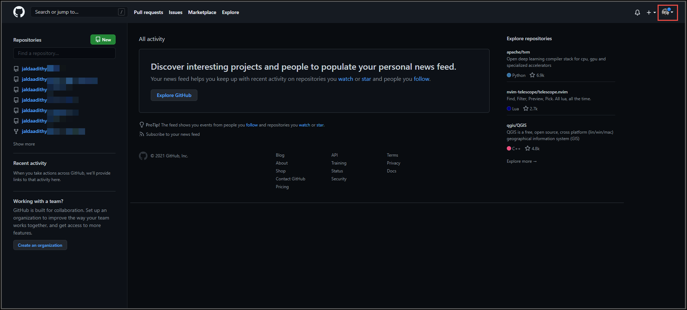This screenshot has width=687, height=310.
Task: Open the forked repository icon in the list
Action: pyautogui.click(x=16, y=131)
